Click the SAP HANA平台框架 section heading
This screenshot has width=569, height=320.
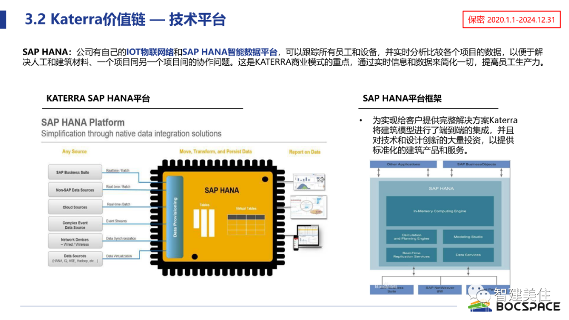click(402, 98)
